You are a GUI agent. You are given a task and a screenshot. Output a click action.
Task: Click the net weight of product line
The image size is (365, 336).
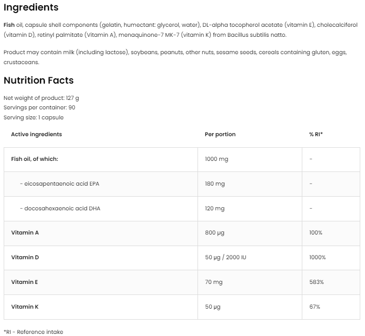click(41, 98)
